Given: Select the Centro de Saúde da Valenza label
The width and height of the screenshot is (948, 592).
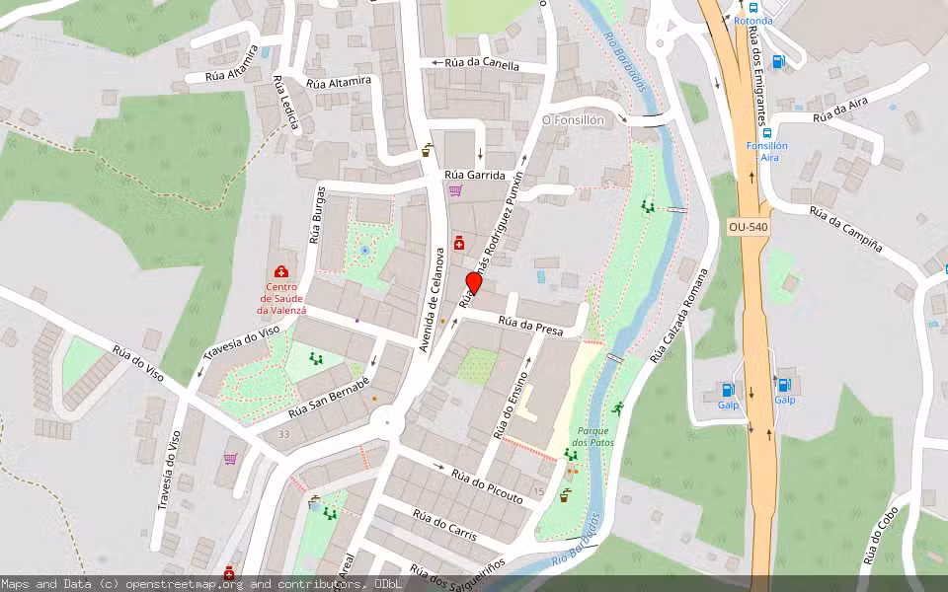Looking at the screenshot, I should point(281,298).
